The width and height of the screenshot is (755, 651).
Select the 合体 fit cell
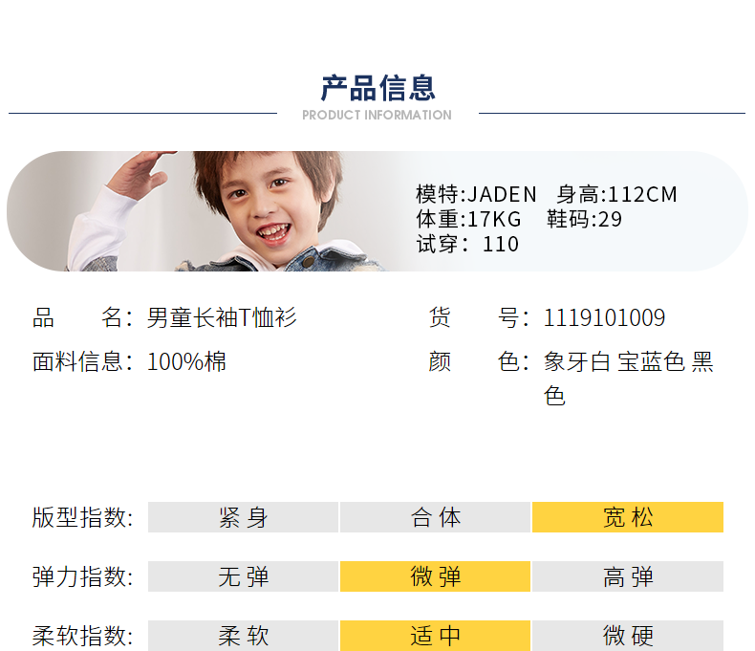tap(435, 517)
